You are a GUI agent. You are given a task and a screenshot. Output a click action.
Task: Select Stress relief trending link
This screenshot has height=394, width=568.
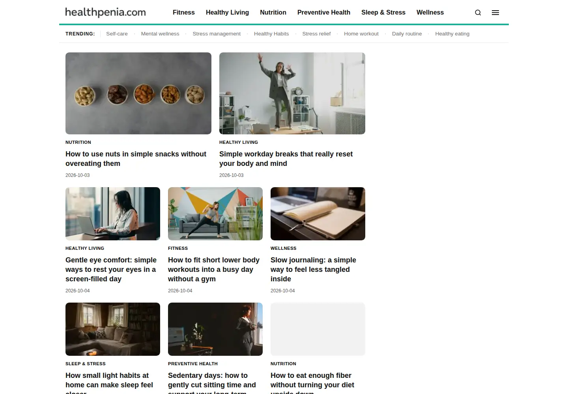click(316, 34)
